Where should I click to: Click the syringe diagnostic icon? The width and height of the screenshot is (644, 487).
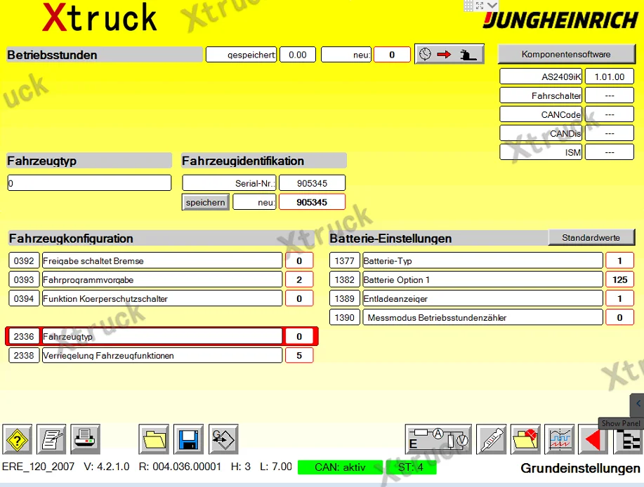491,440
